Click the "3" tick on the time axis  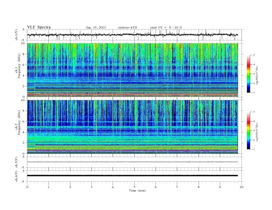click(91, 187)
